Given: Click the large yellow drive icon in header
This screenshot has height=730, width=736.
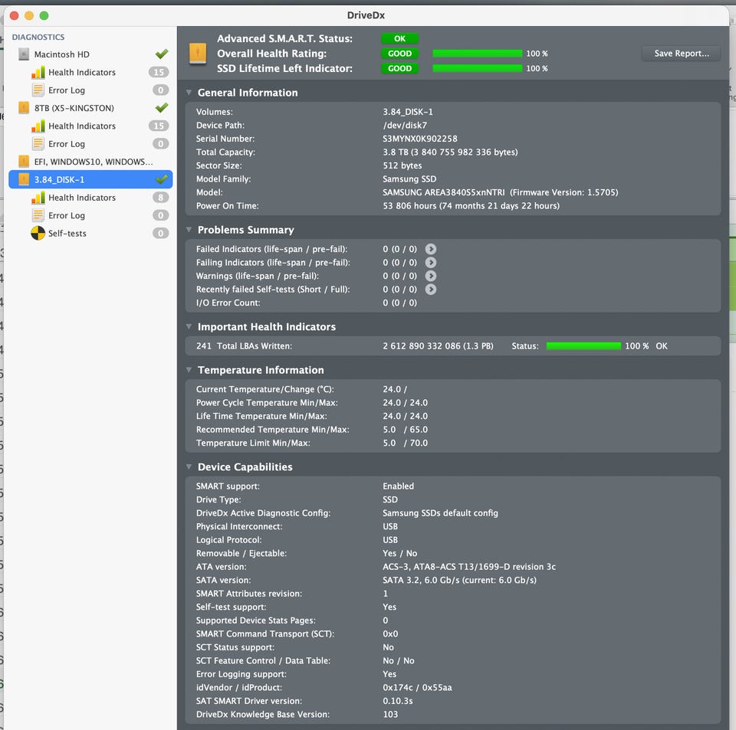Looking at the screenshot, I should [198, 53].
